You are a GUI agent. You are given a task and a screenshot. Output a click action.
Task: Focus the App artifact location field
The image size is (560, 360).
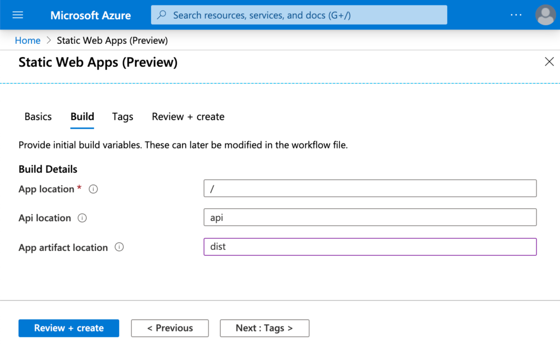[370, 247]
